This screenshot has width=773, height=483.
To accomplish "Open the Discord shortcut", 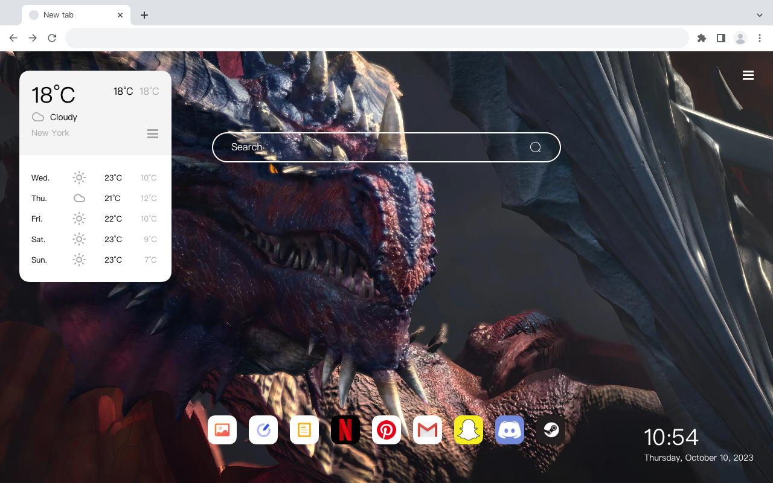I will coord(510,430).
